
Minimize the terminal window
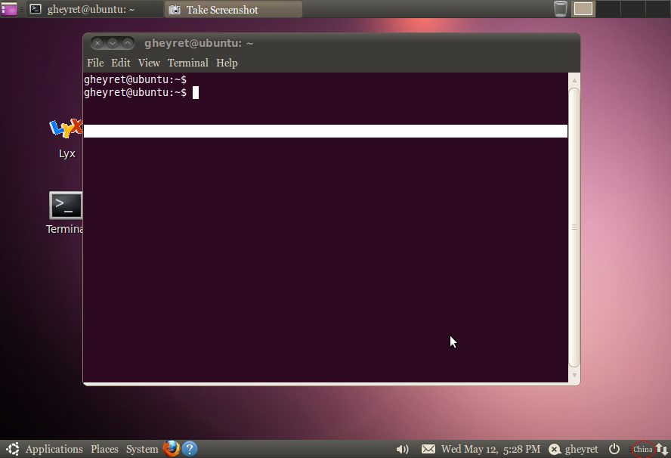(x=113, y=43)
